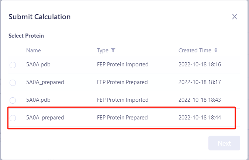249x160 pixels.
Task: Click 5A0A.pdb name in the 18:16 row
Action: tap(38, 65)
